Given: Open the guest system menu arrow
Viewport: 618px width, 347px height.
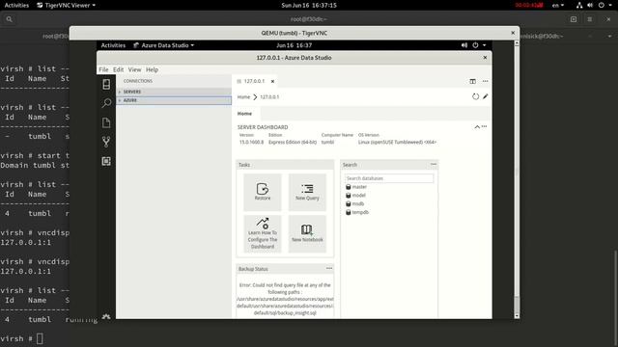Looking at the screenshot, I should (485, 45).
